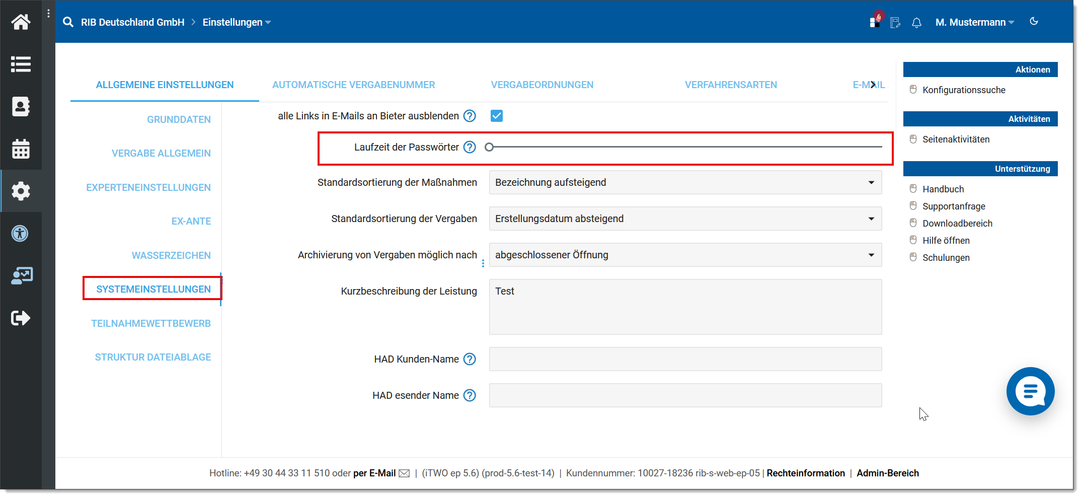This screenshot has height=497, width=1081.
Task: Uncheck 'alle Links in E-Mails ausblenden' checkbox
Action: click(497, 116)
